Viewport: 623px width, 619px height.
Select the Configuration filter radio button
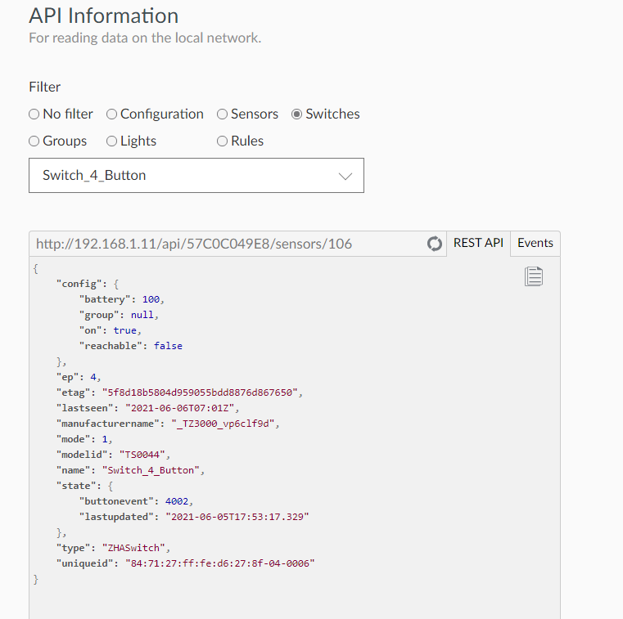click(x=111, y=114)
